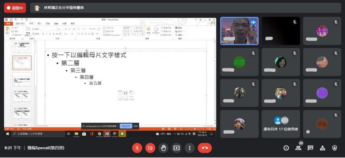
Task: Toggle Bold formatting in the ribbon
Action: pos(43,34)
